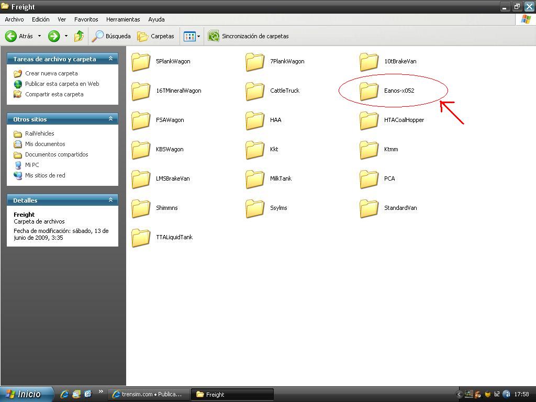Go up one folder level icon
The image size is (536, 402).
[x=79, y=36]
